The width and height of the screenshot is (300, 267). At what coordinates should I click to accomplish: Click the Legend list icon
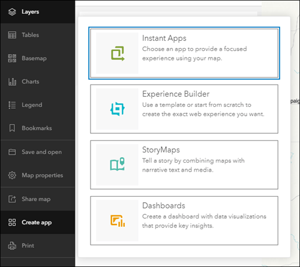tap(12, 105)
